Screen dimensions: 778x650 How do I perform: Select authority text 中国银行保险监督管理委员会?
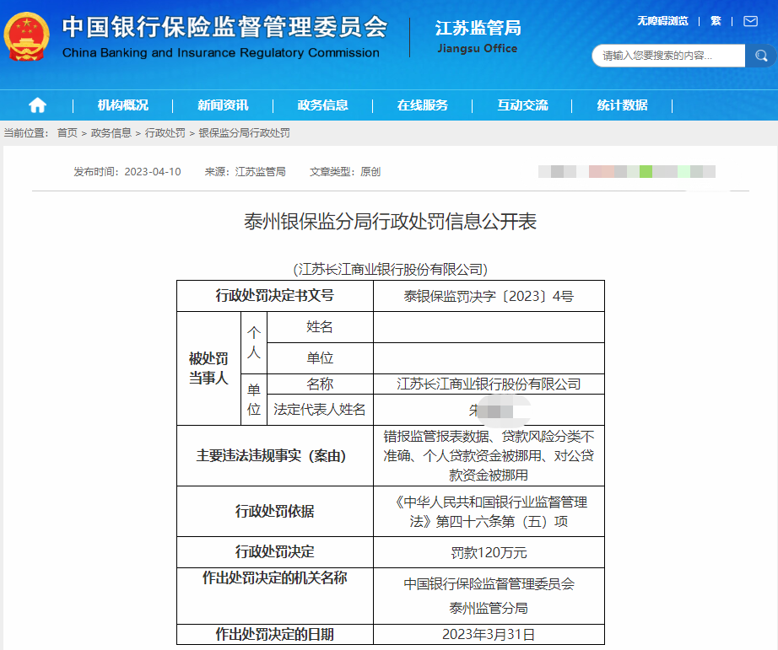(489, 583)
